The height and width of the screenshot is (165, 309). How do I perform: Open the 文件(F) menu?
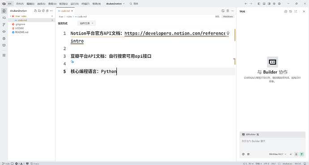(x=20, y=4)
